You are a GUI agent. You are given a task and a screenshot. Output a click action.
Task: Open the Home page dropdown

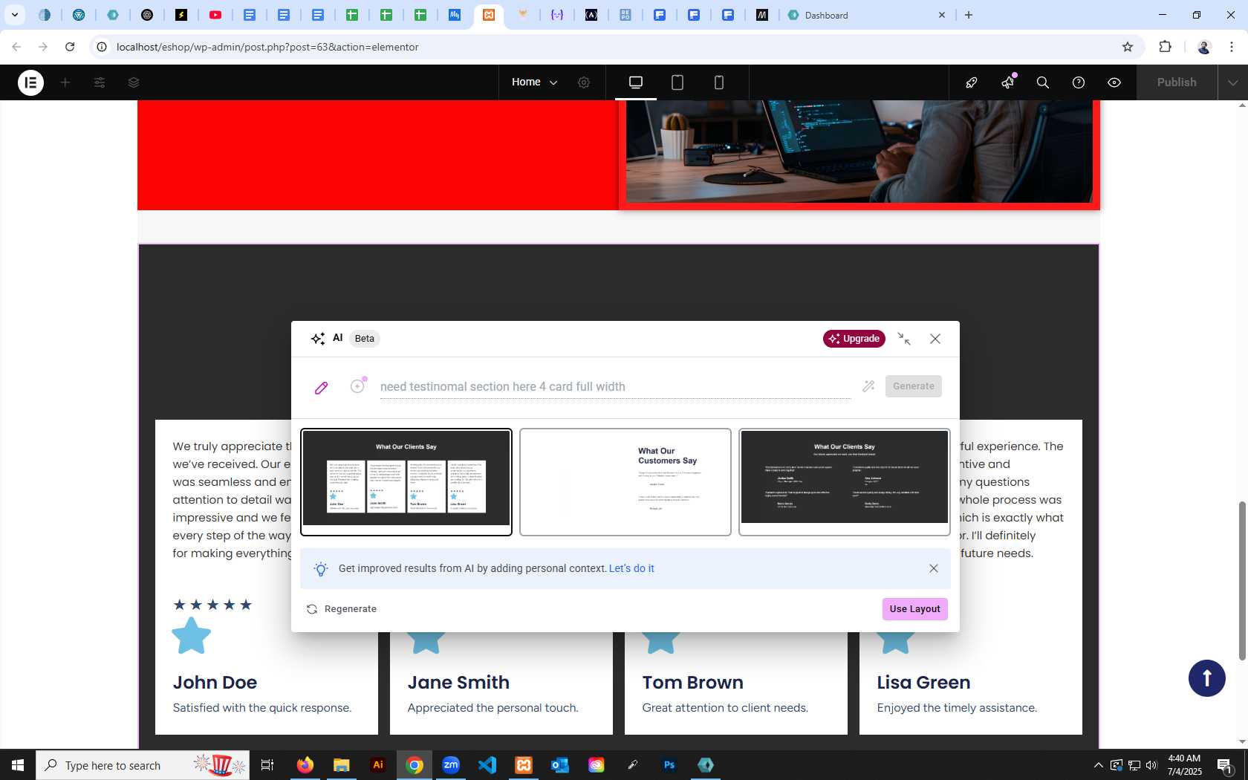(534, 82)
